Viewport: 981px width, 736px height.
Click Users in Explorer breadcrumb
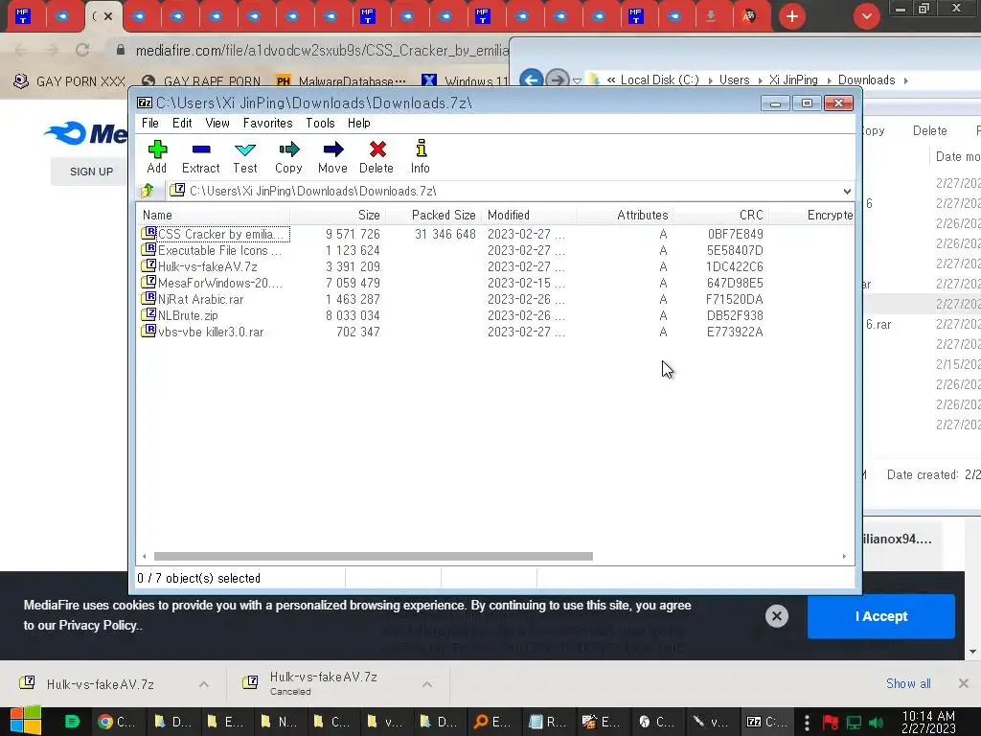734,80
